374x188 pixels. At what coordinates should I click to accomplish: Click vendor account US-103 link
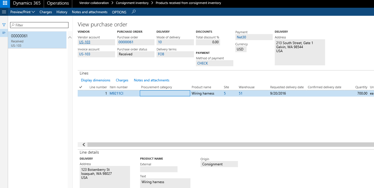click(x=85, y=42)
